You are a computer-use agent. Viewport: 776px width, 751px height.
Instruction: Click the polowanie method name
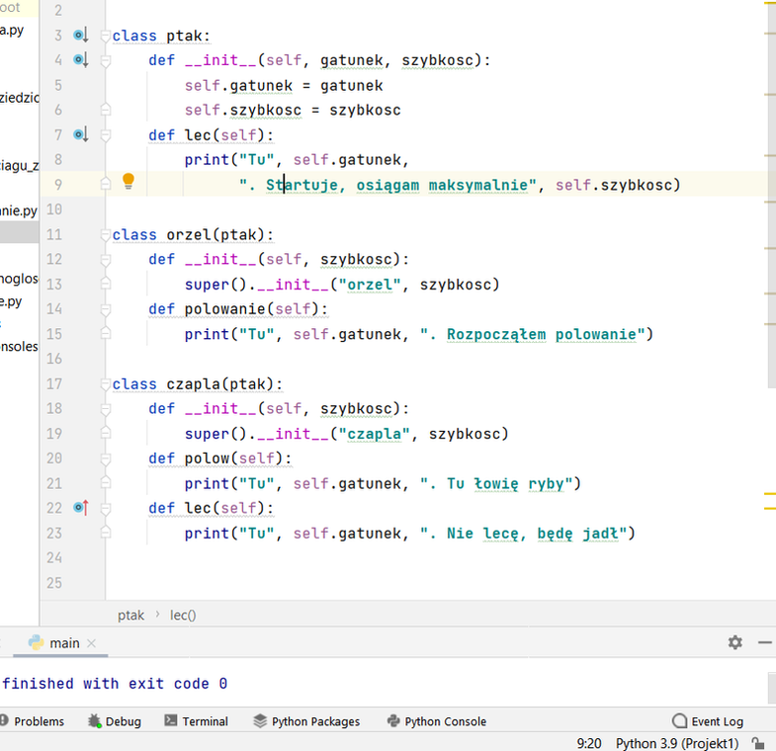click(x=225, y=309)
